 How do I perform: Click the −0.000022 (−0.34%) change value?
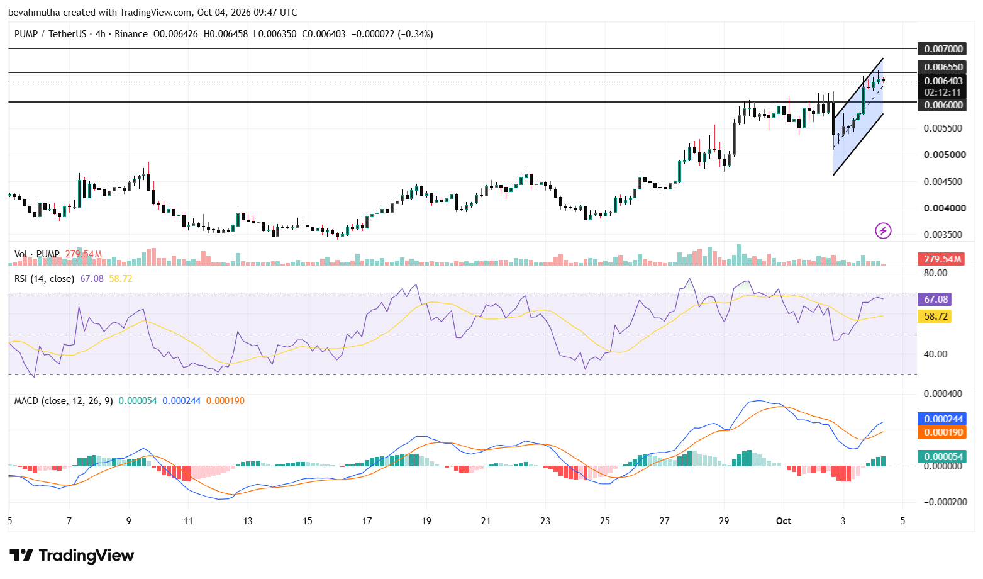(392, 34)
